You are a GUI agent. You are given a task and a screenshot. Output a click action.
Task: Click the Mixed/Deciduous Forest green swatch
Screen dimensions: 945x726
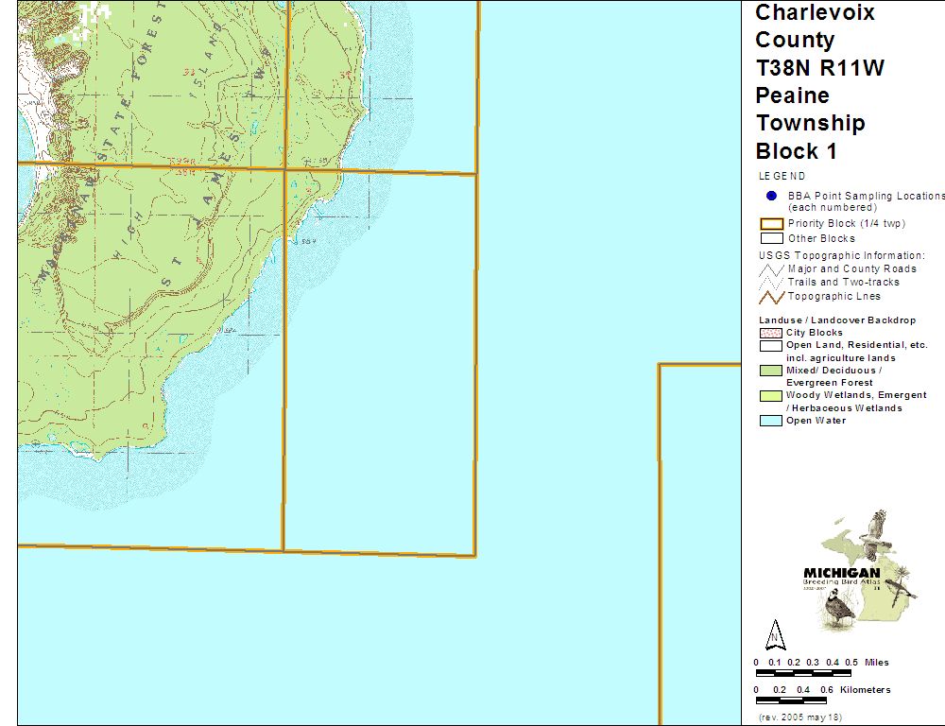tap(771, 371)
